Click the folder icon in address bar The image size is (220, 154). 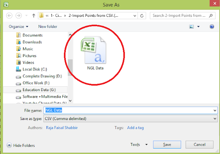[x=41, y=15]
